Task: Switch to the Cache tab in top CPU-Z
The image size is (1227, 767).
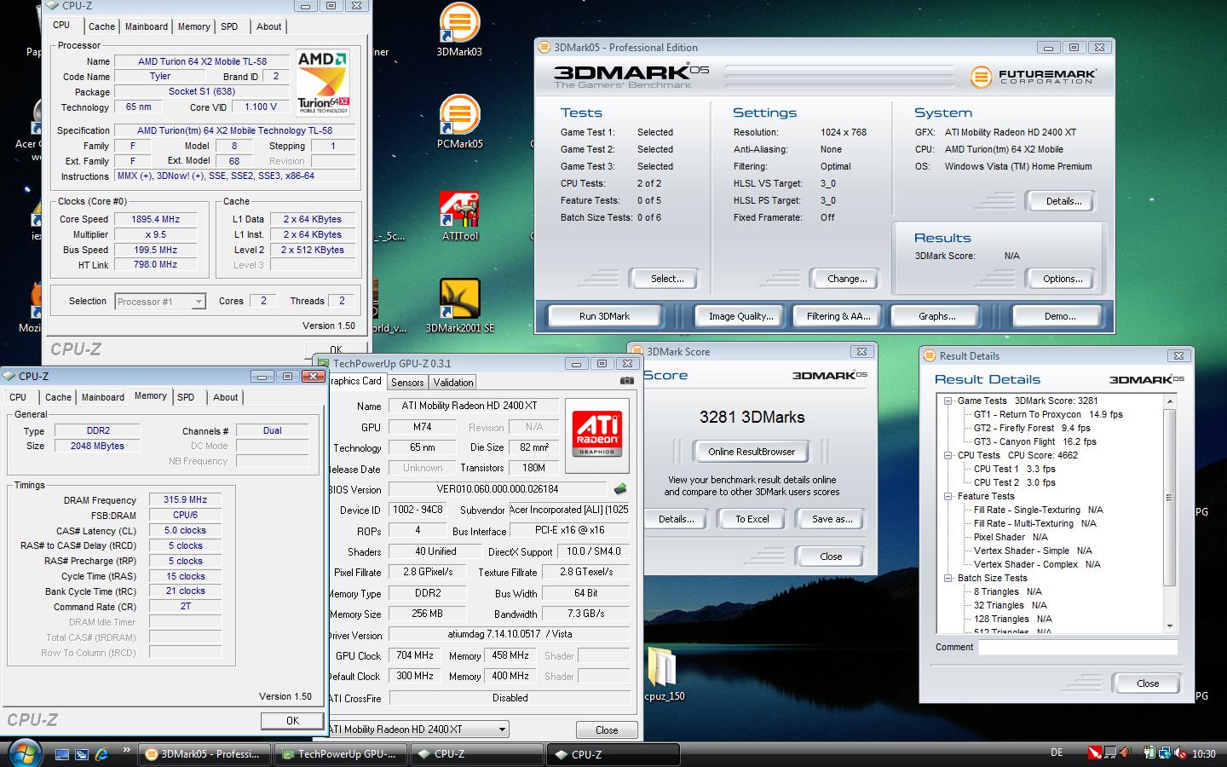Action: [101, 26]
